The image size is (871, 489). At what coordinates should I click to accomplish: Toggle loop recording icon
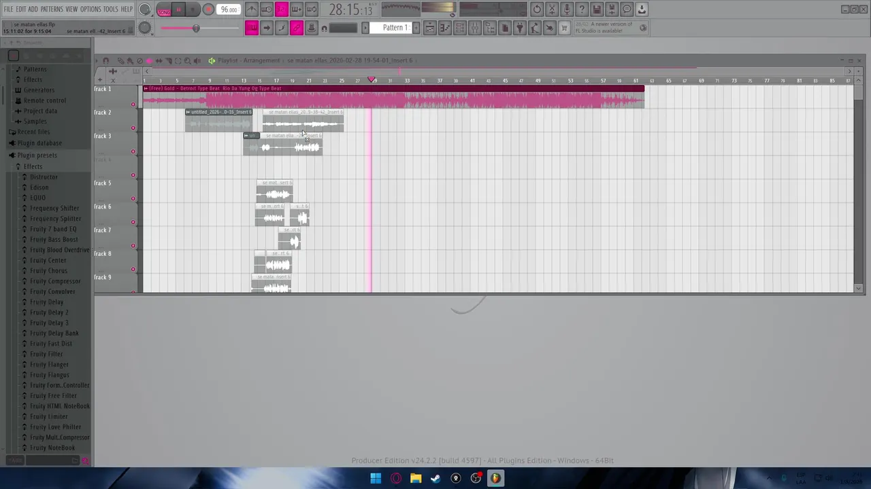312,10
